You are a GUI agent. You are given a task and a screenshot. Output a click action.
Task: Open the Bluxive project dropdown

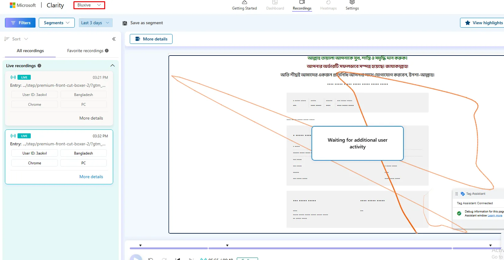pyautogui.click(x=89, y=5)
